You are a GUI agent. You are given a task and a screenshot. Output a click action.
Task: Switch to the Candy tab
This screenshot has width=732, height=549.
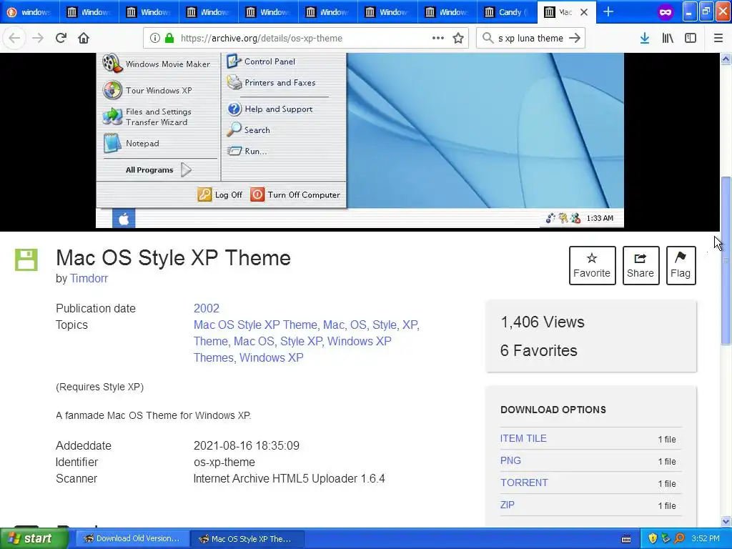pos(507,12)
